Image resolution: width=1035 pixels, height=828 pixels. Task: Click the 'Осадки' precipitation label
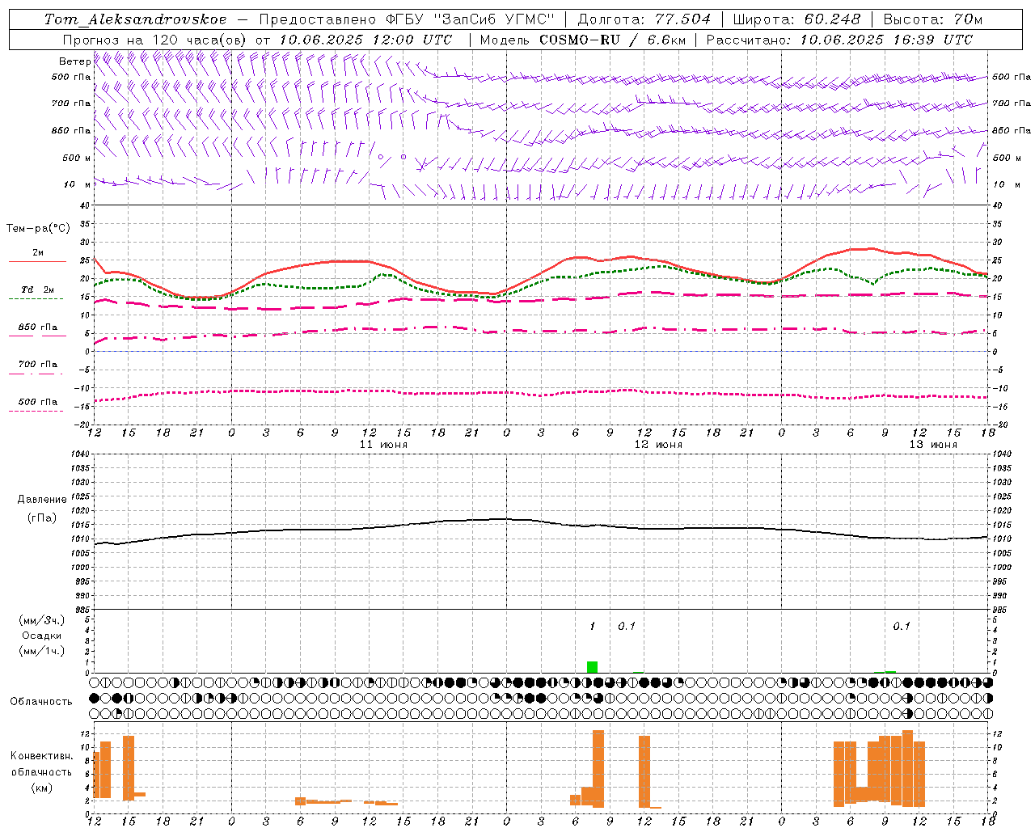pos(42,636)
